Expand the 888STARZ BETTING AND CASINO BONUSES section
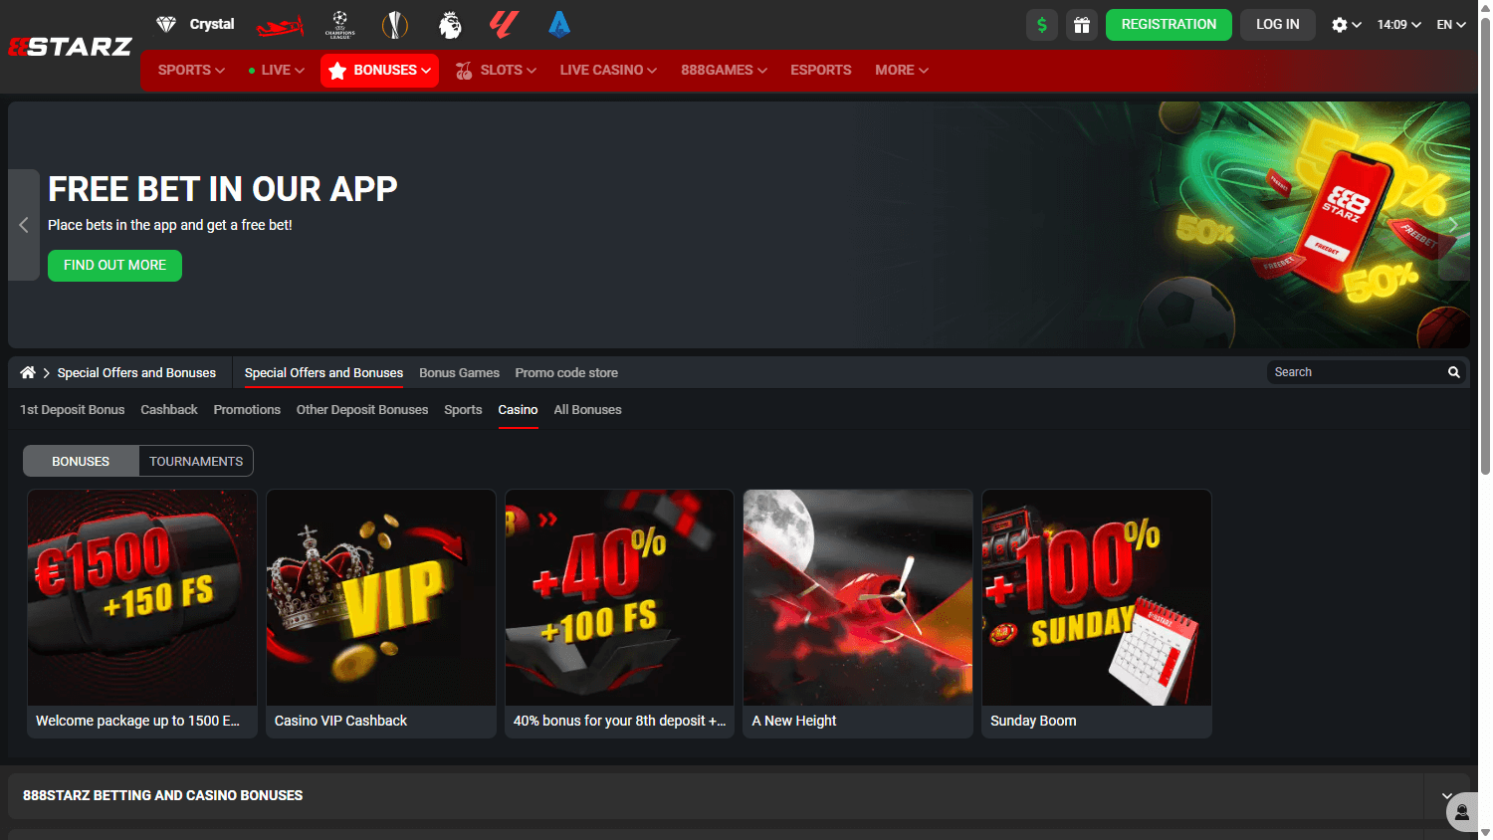Viewport: 1493px width, 840px height. (x=1446, y=795)
